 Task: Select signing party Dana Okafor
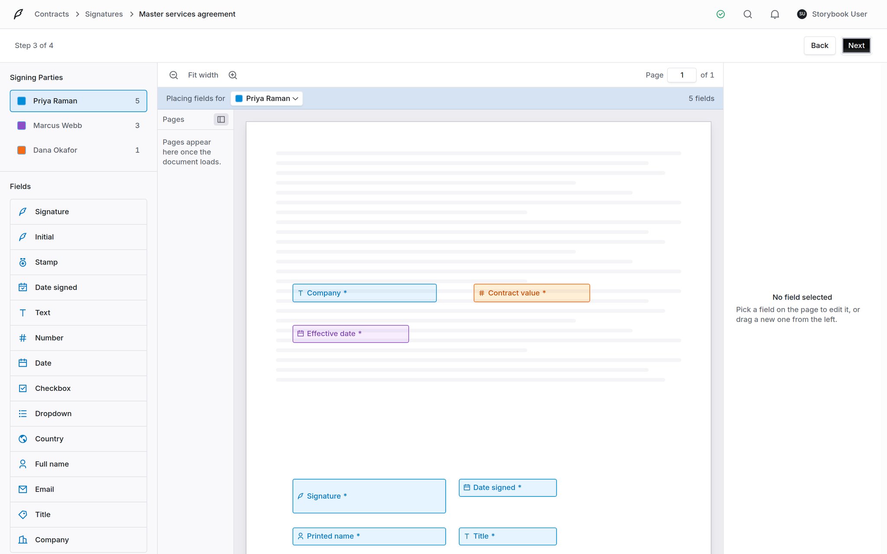78,150
